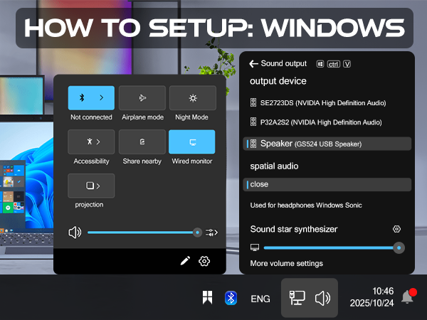Click the taskbar volume speaker icon

coord(322,298)
